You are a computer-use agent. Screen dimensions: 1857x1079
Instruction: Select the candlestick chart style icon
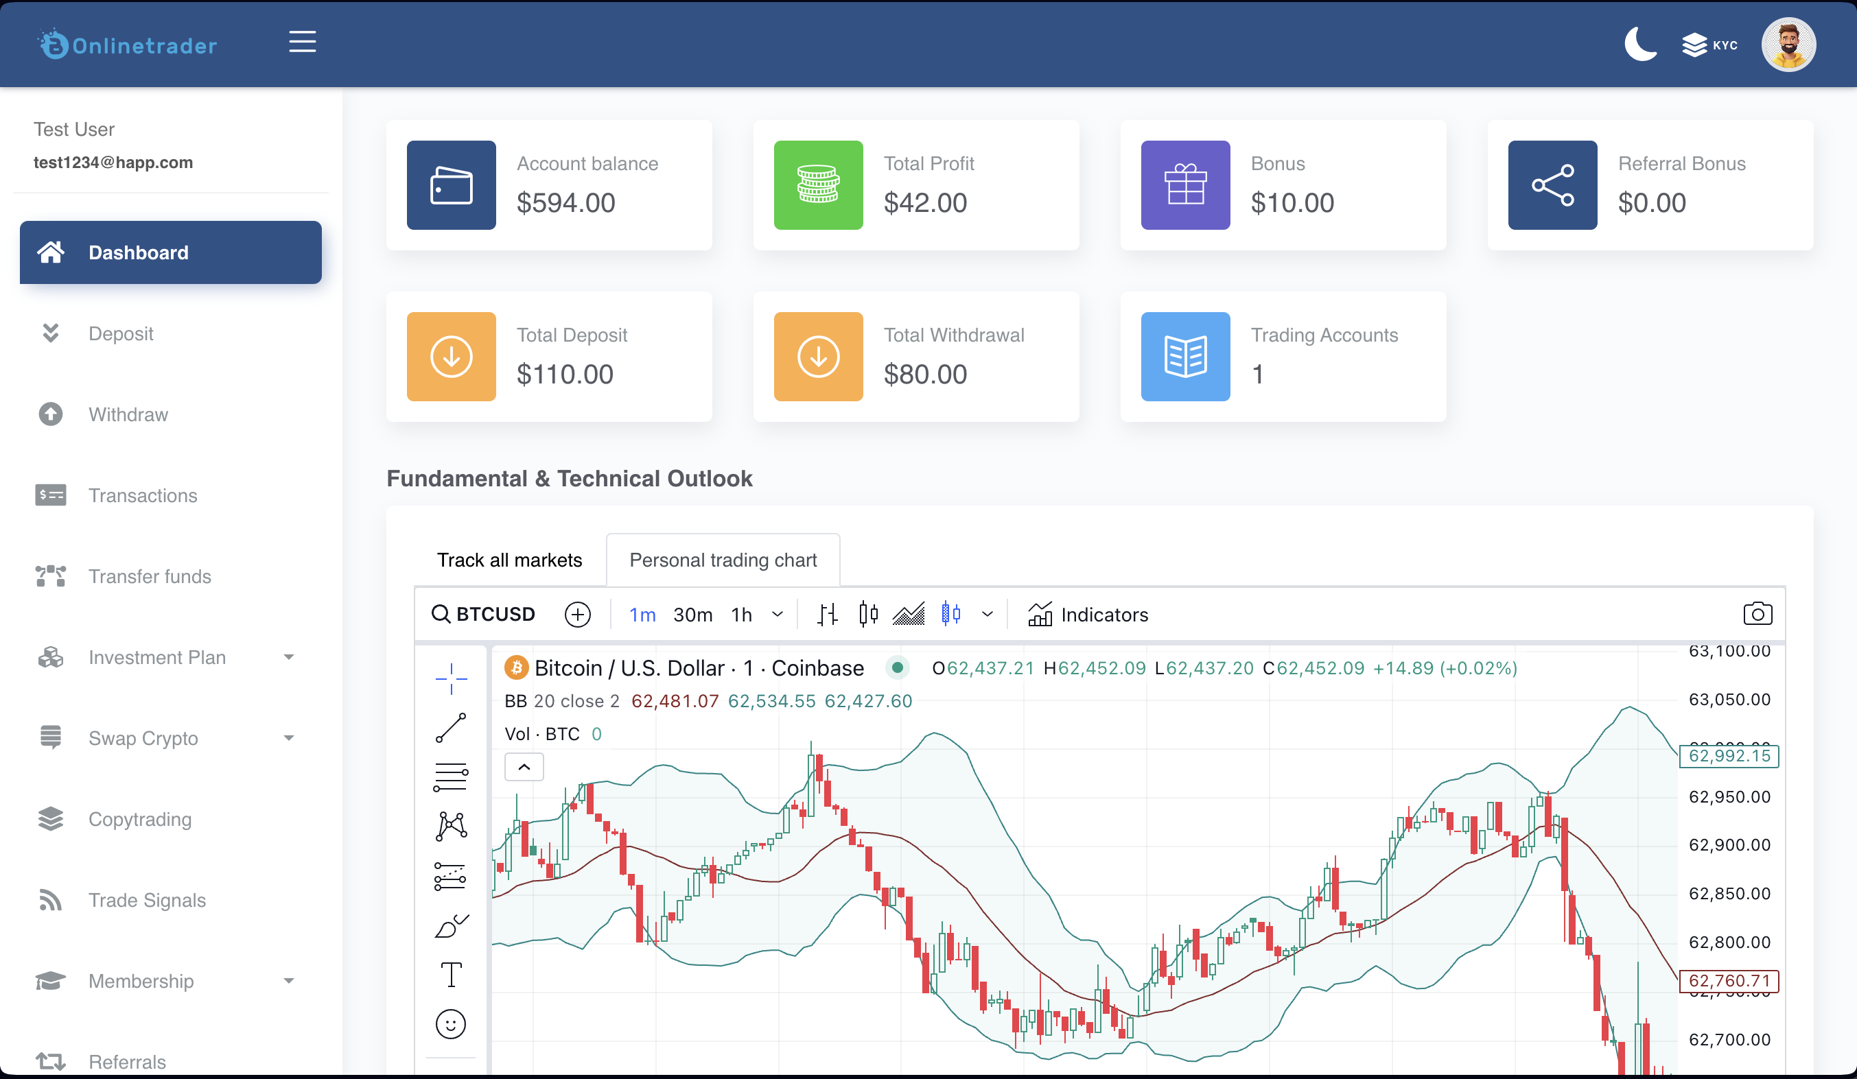click(868, 613)
